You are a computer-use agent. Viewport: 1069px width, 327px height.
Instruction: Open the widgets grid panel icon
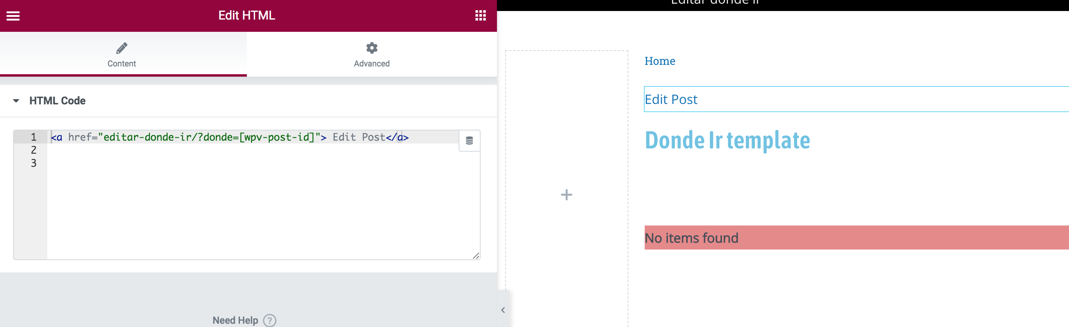[480, 16]
